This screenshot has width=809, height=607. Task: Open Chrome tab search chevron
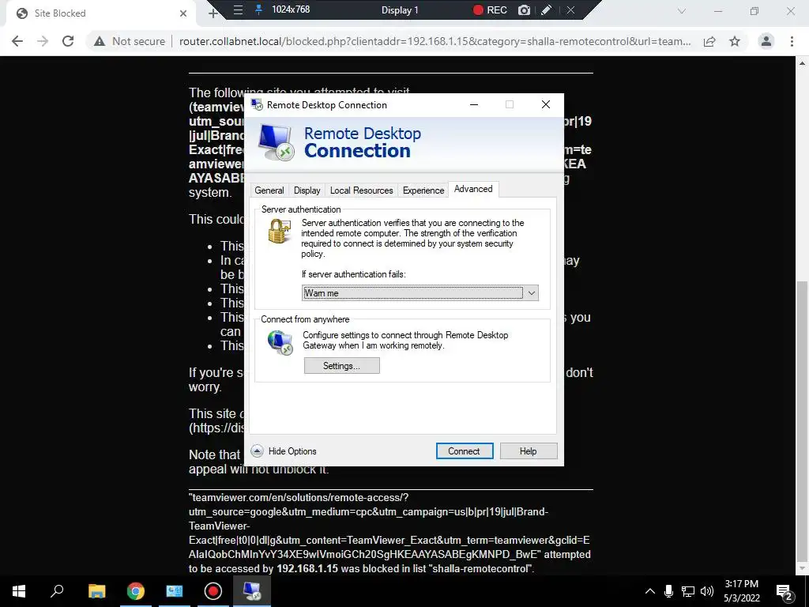682,11
